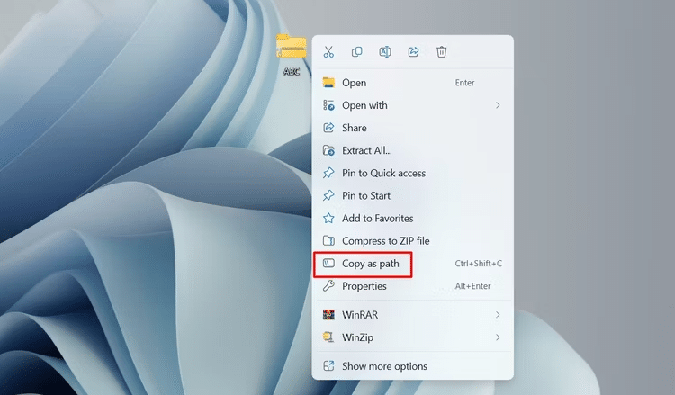
Task: Choose Open from the context menu
Action: [354, 83]
